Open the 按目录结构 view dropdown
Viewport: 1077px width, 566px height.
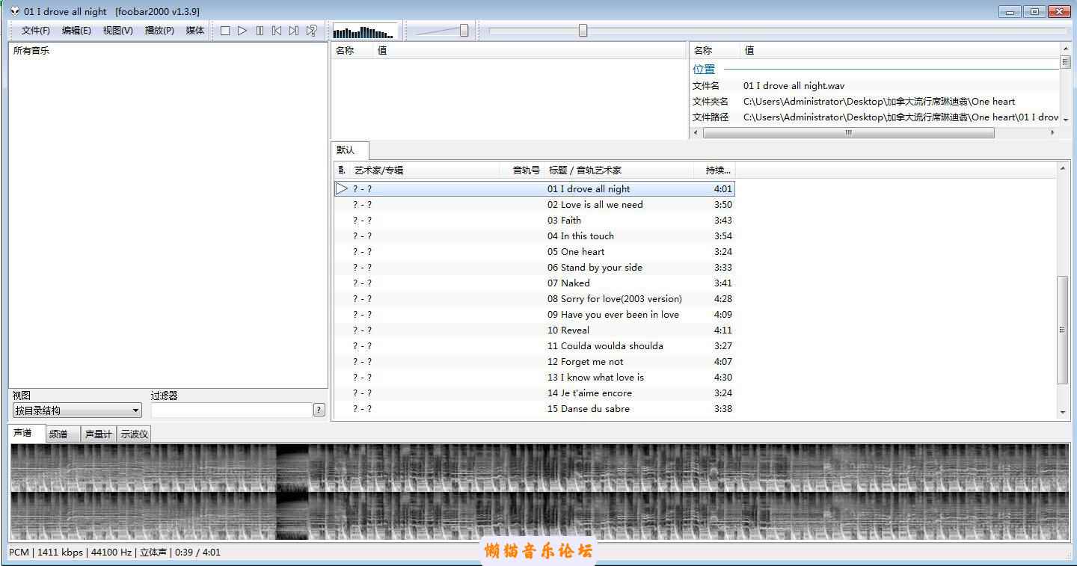[77, 410]
